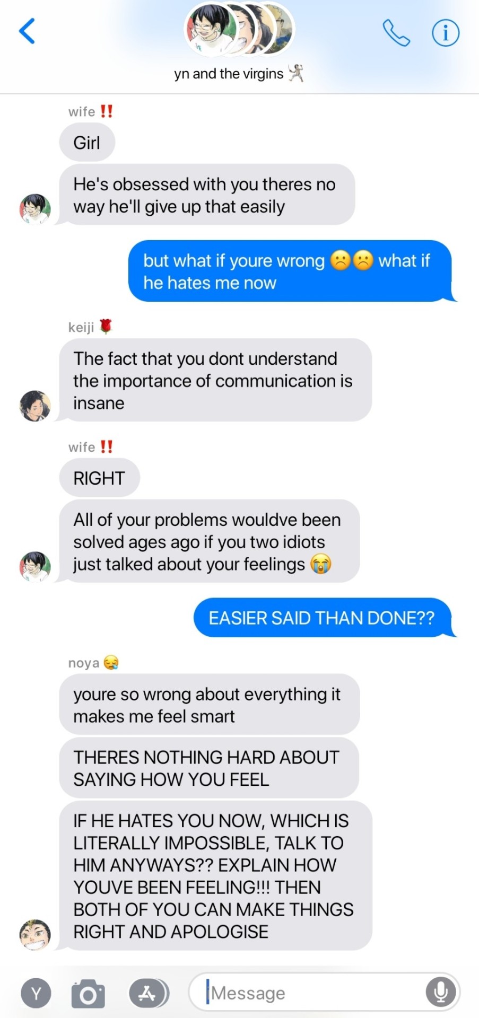Open the App Store apps drawer
Screen dimensions: 479x1018
148,993
